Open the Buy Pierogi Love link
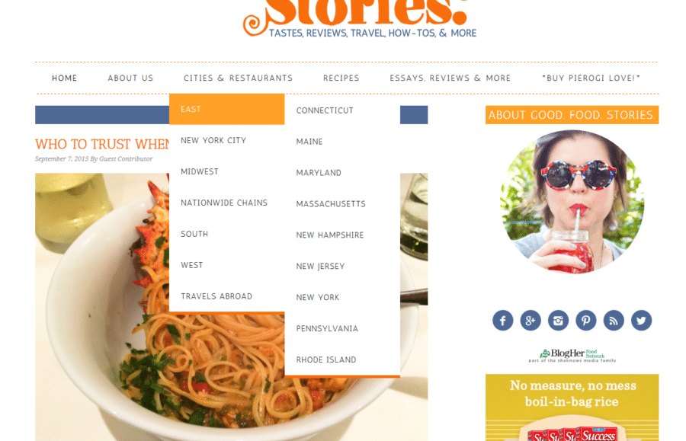The height and width of the screenshot is (441, 686). tap(591, 78)
